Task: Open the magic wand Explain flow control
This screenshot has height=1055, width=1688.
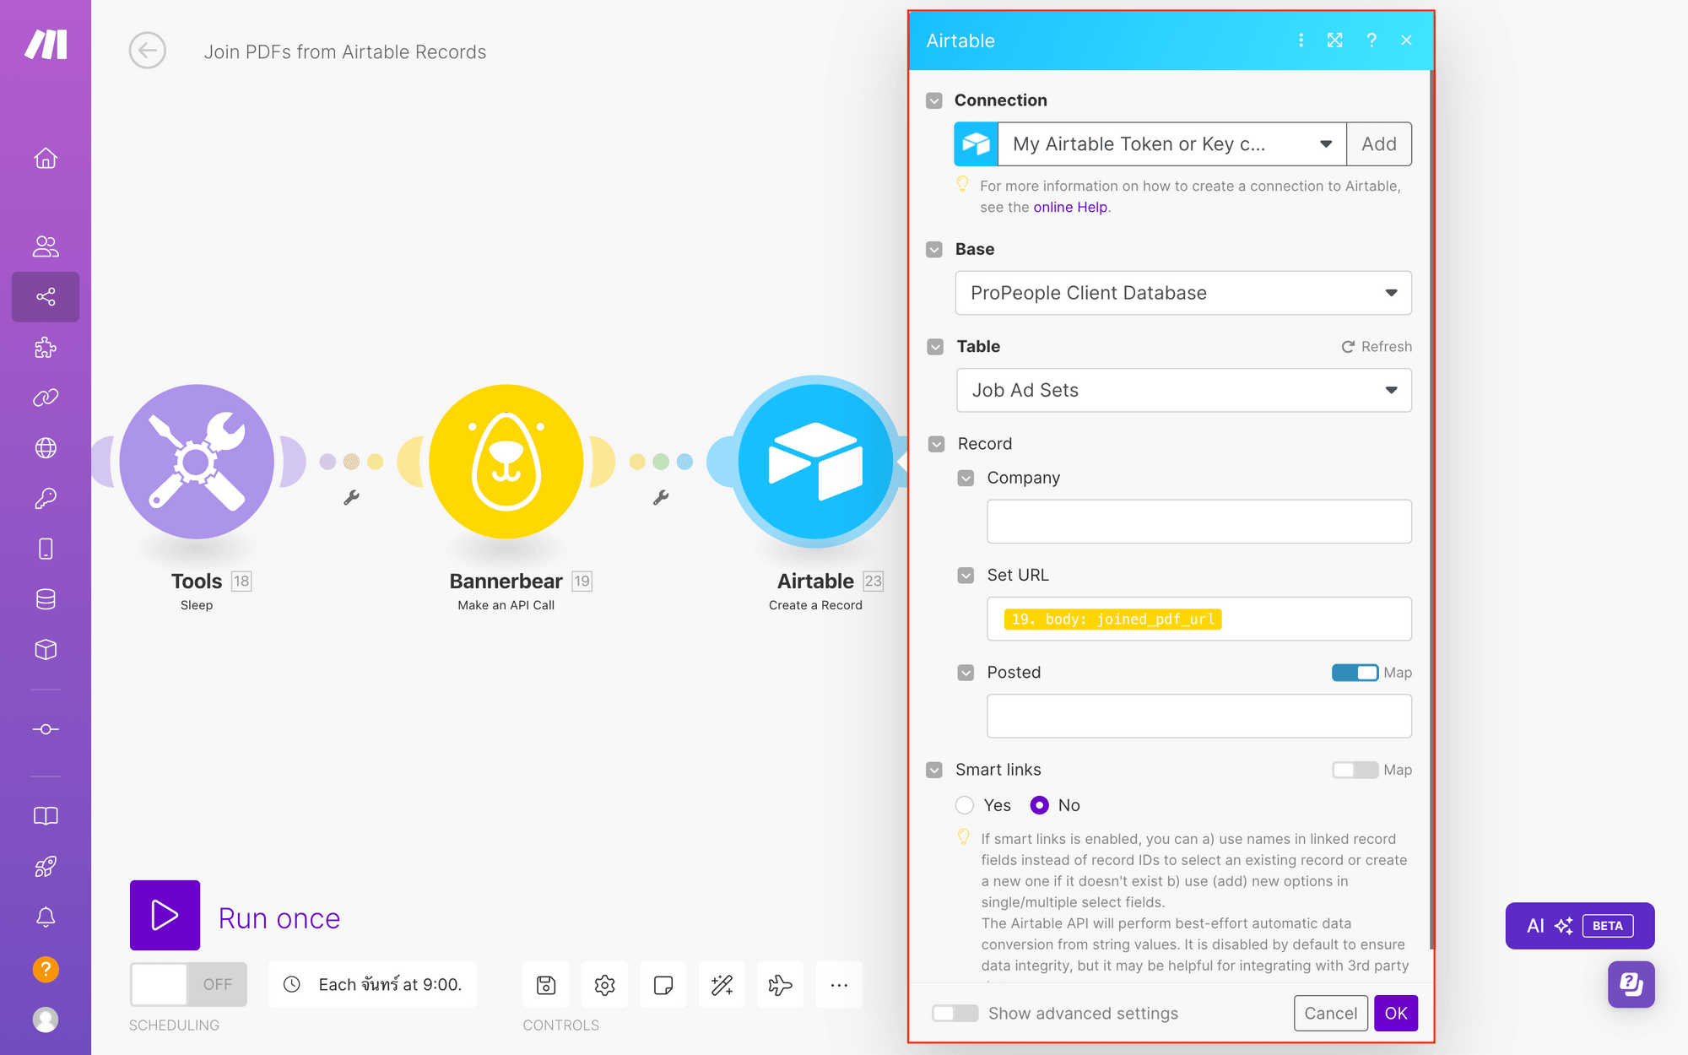Action: pos(722,984)
